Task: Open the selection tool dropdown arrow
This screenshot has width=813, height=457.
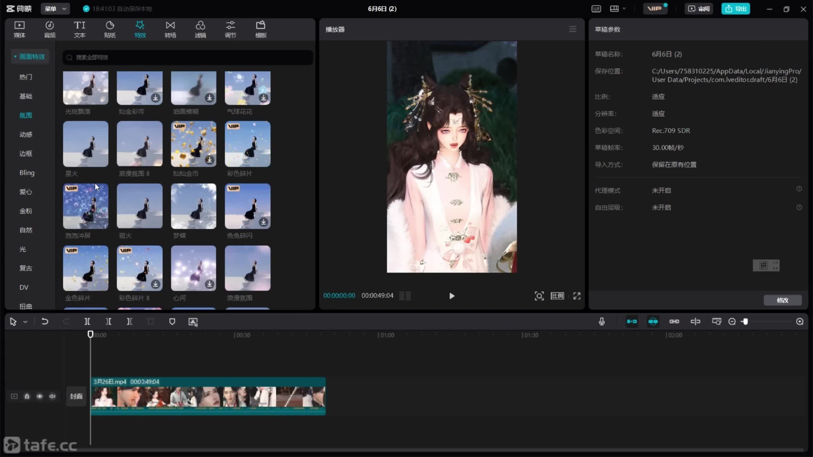Action: click(x=25, y=322)
